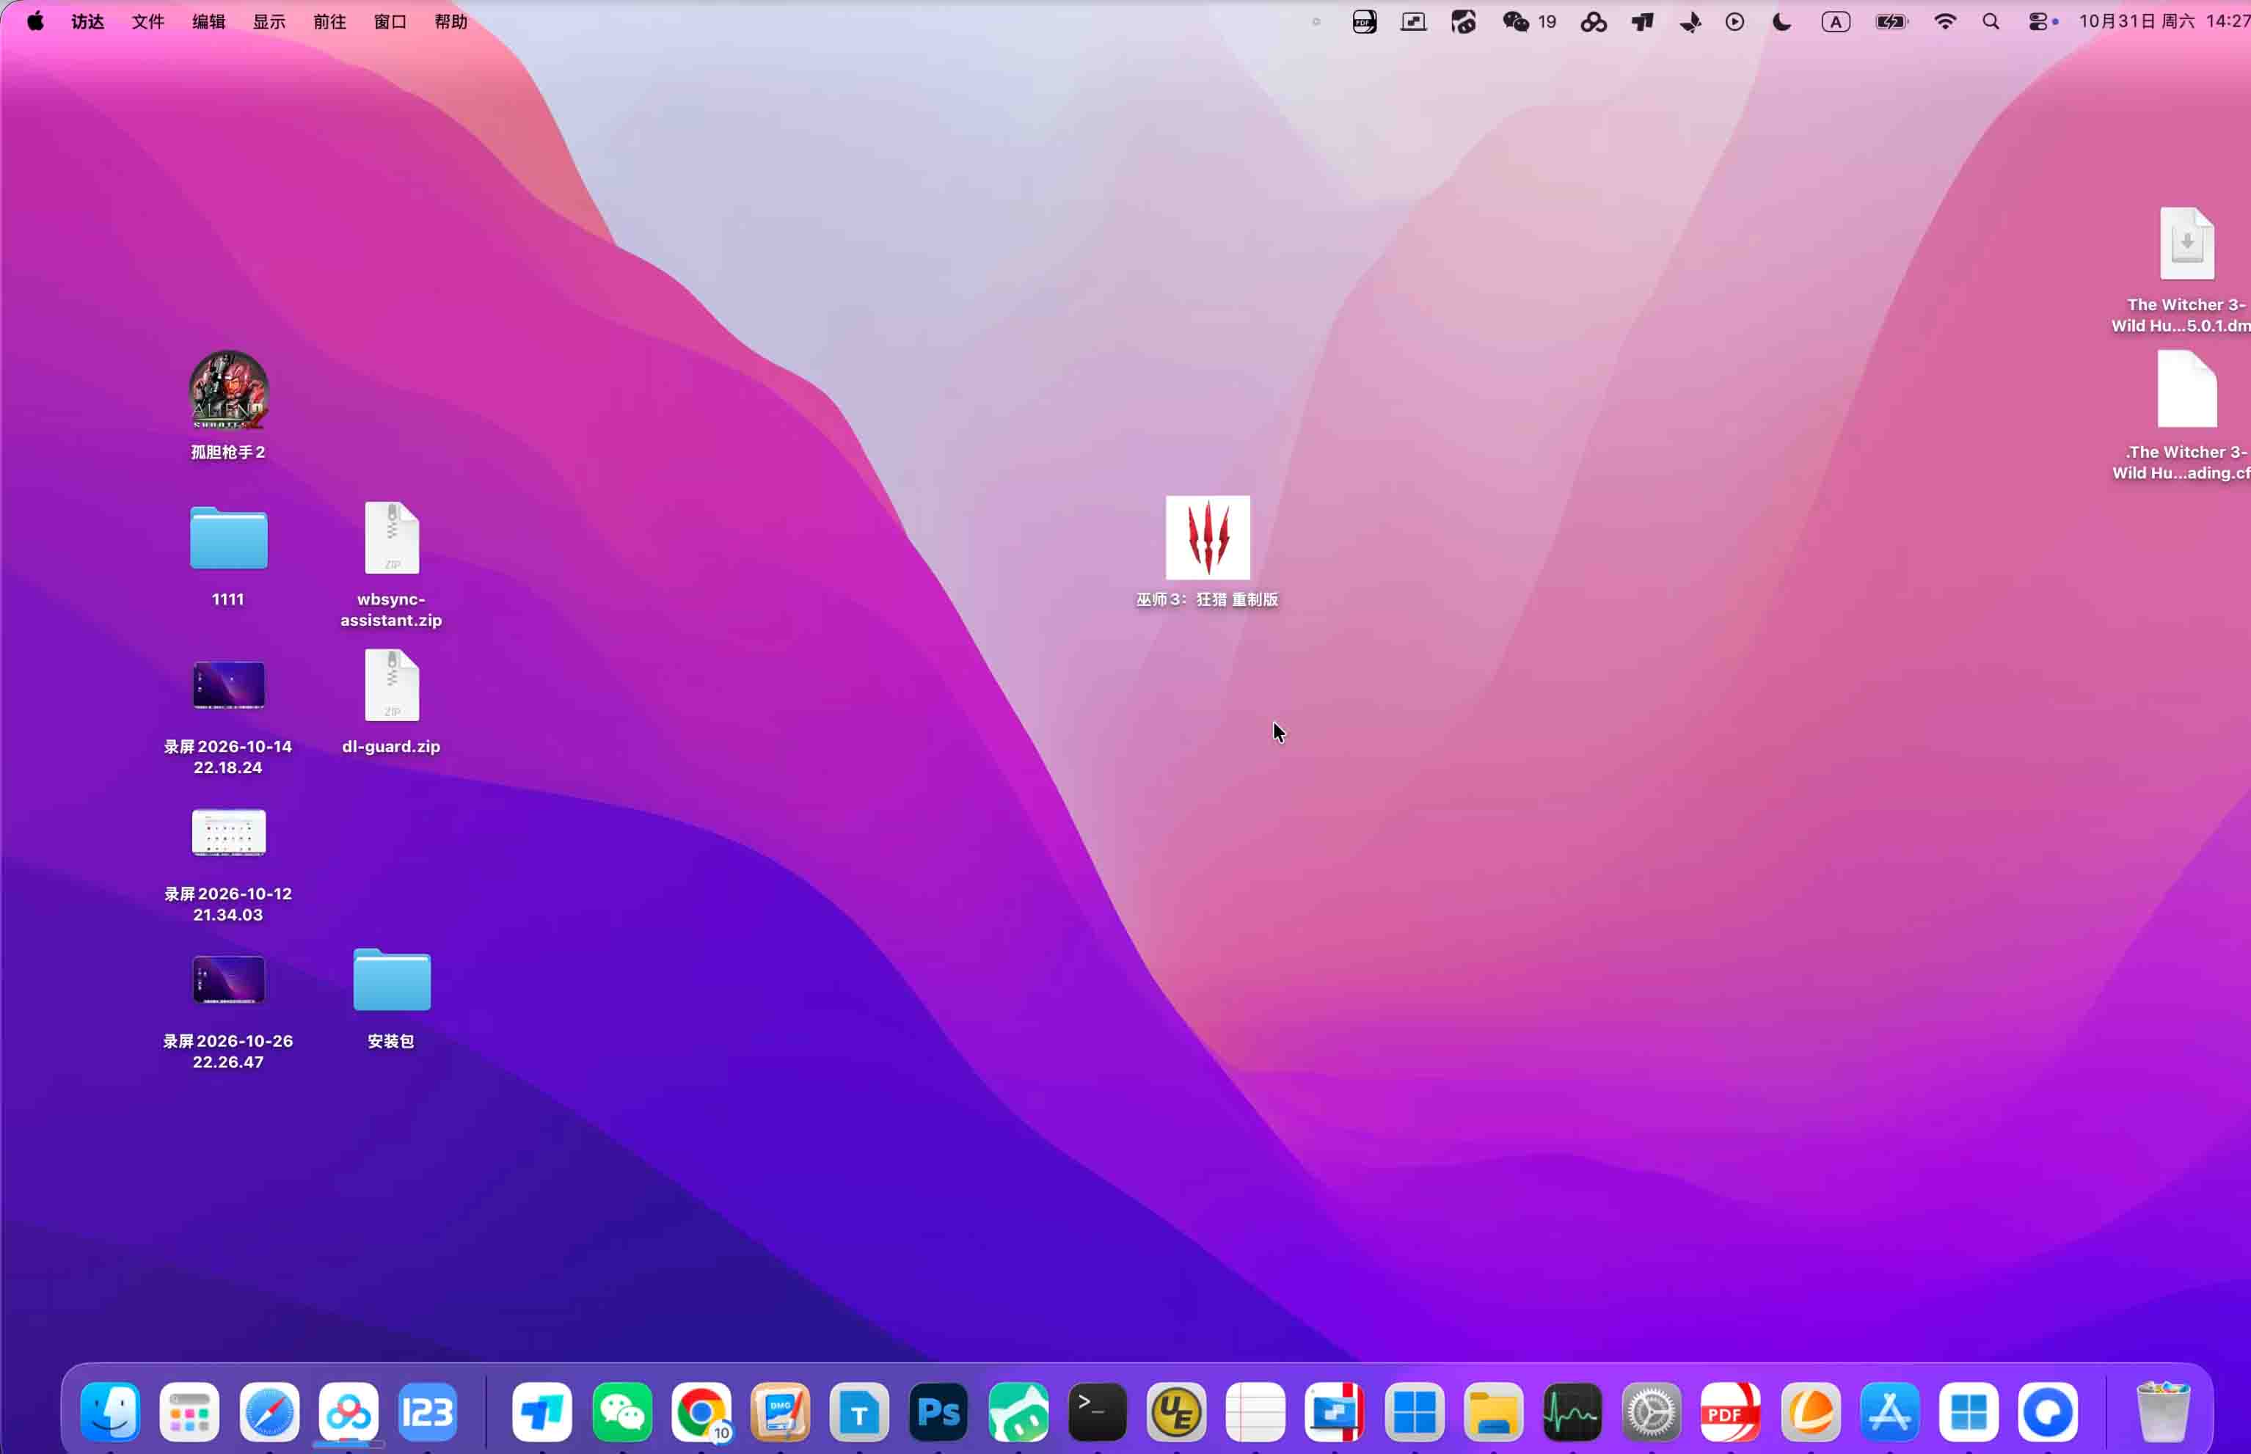This screenshot has height=1454, width=2251.
Task: Open the input source A menu
Action: click(x=1836, y=21)
